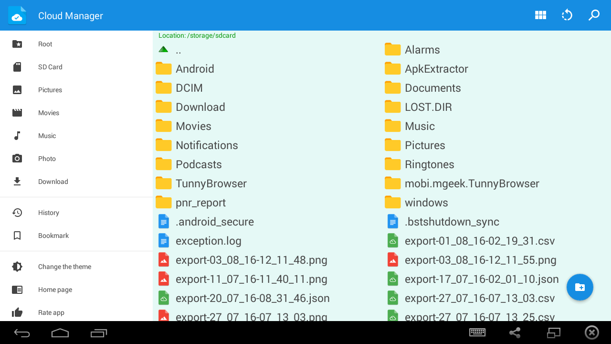The height and width of the screenshot is (344, 611).
Task: Open grid view from the toolbar
Action: point(540,15)
